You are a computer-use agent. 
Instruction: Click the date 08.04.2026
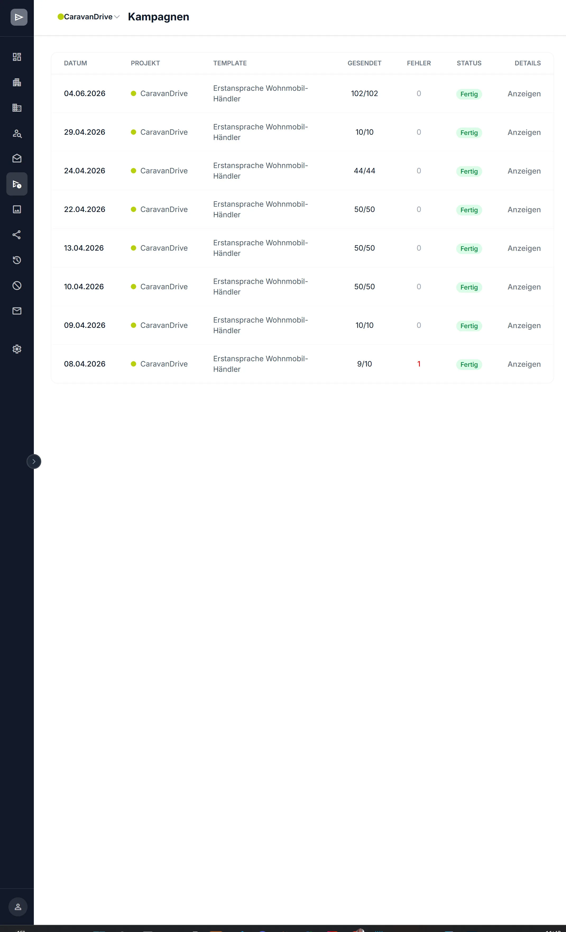tap(85, 364)
